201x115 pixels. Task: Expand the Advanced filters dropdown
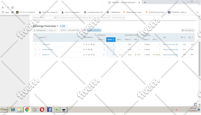(118, 17)
